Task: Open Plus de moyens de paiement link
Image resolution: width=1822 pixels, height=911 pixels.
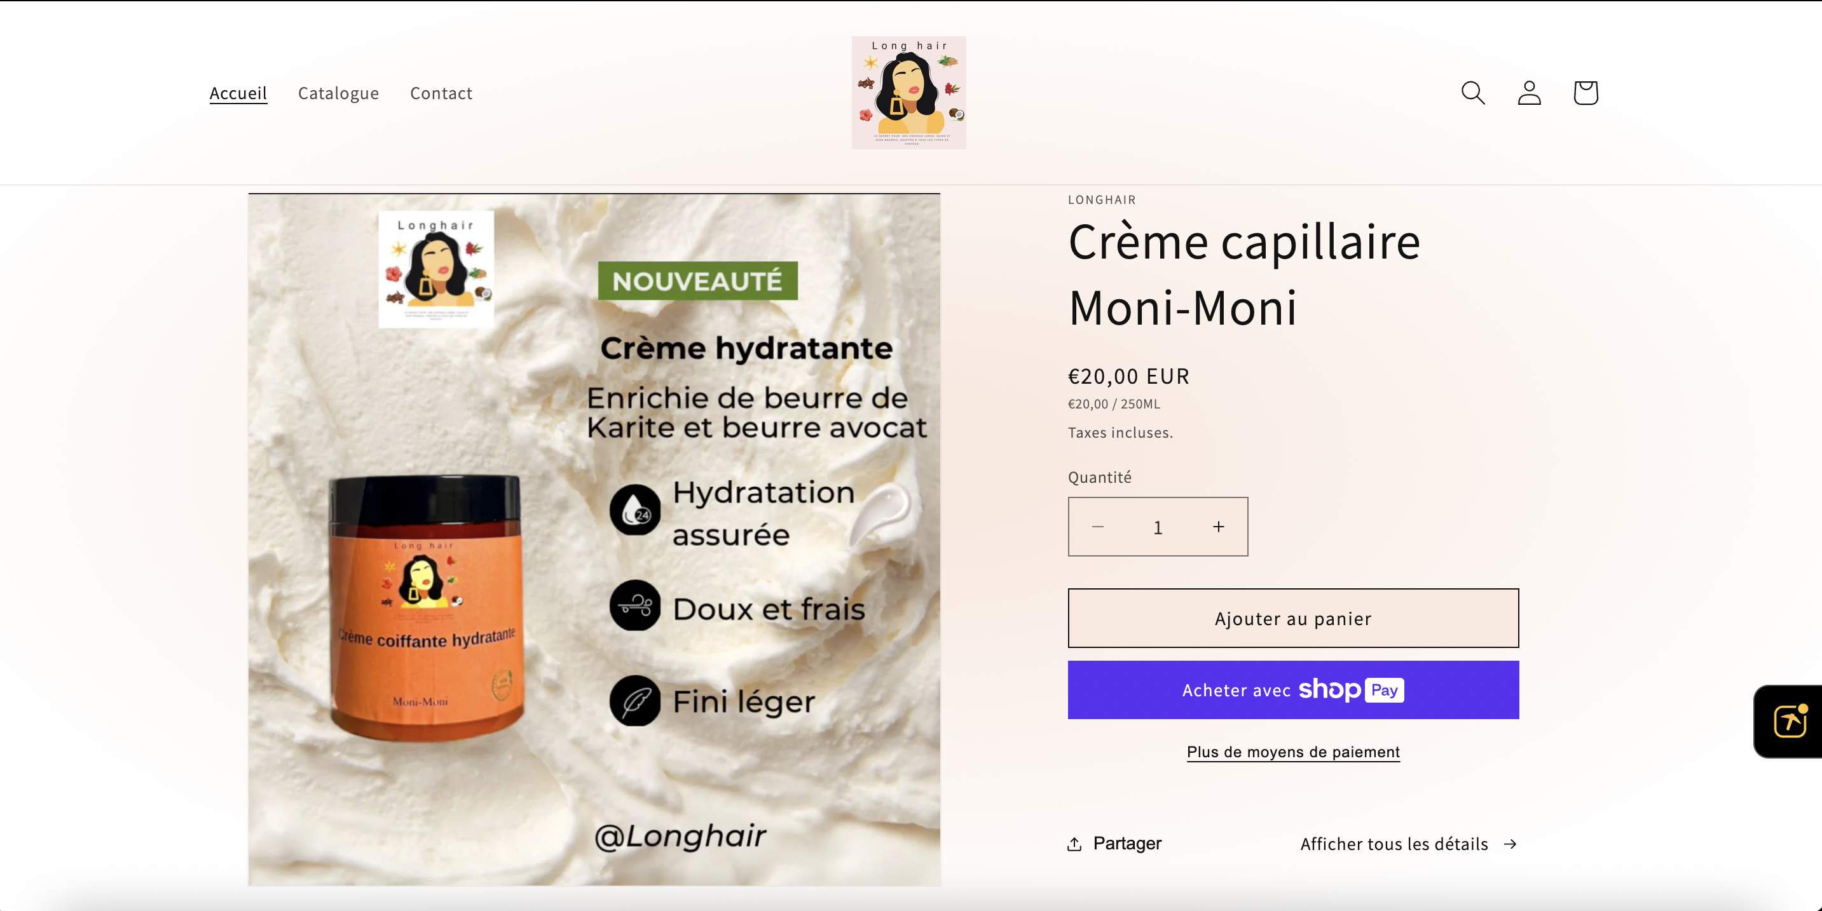Action: click(1293, 752)
